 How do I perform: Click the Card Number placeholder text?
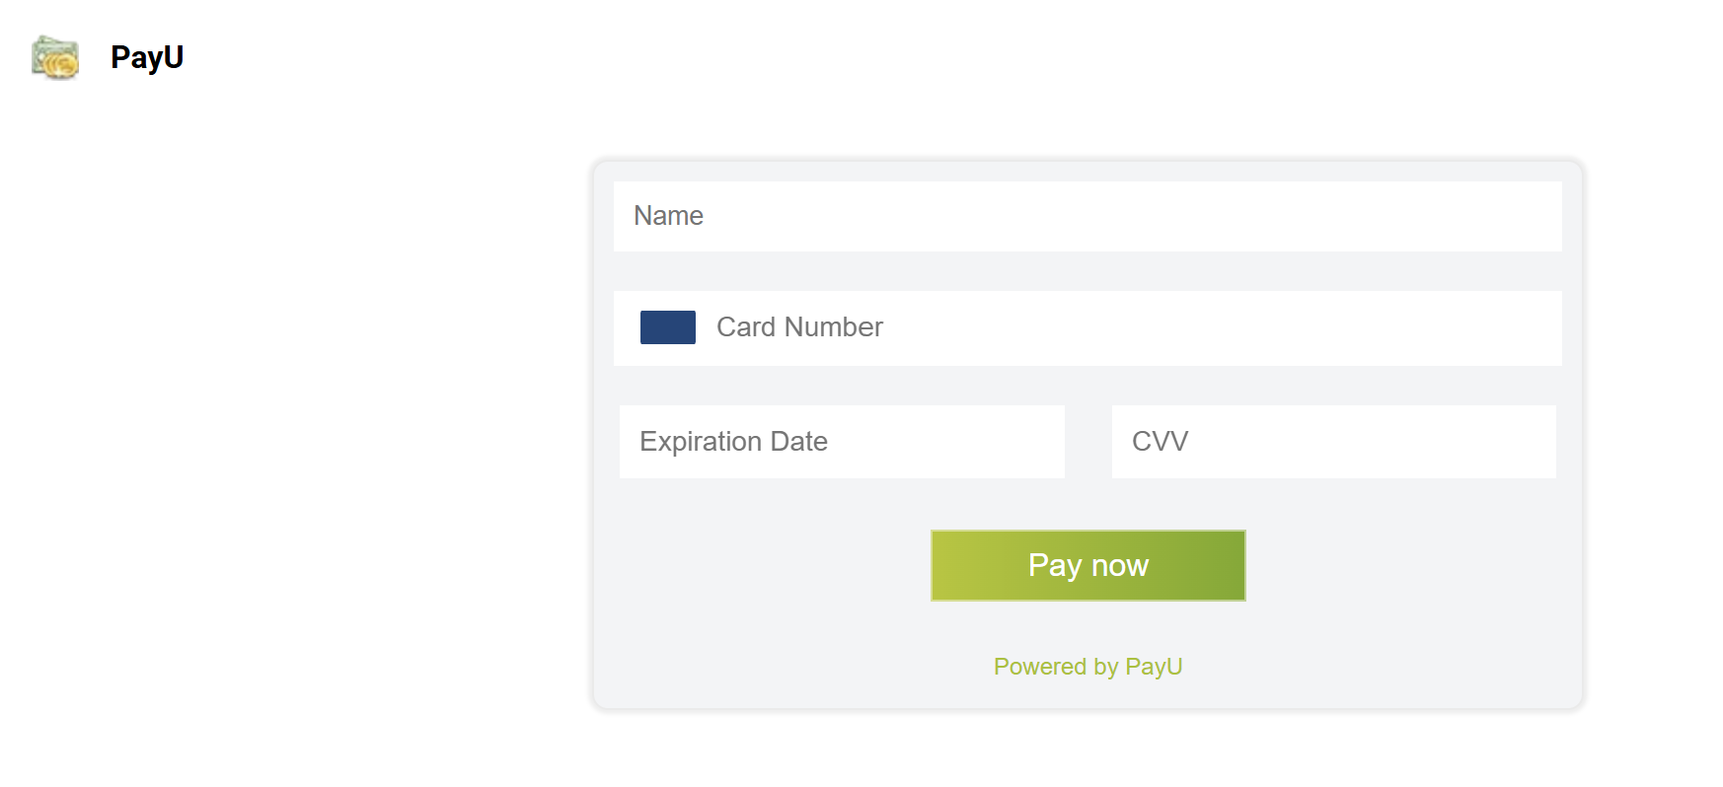pos(799,327)
